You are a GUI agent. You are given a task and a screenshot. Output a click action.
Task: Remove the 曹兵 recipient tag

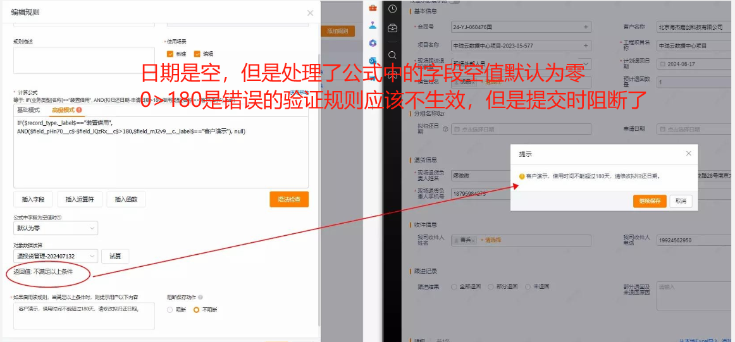(x=473, y=240)
